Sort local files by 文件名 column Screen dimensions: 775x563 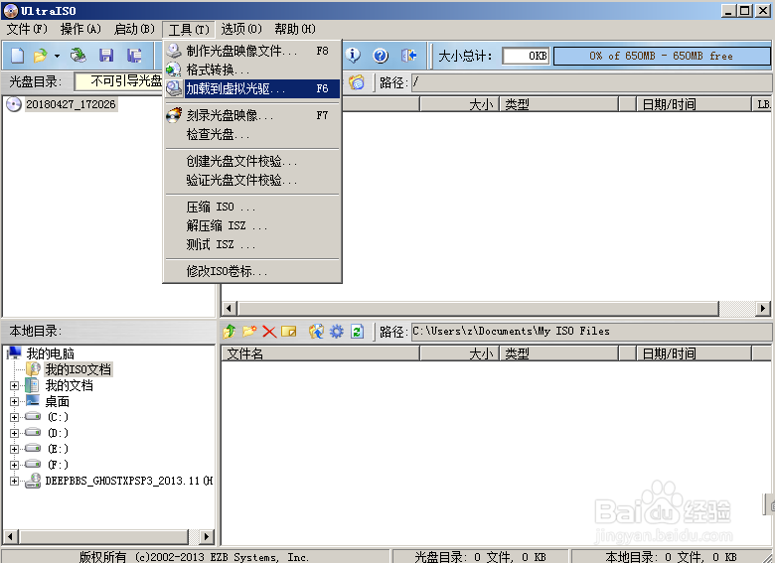[x=320, y=353]
